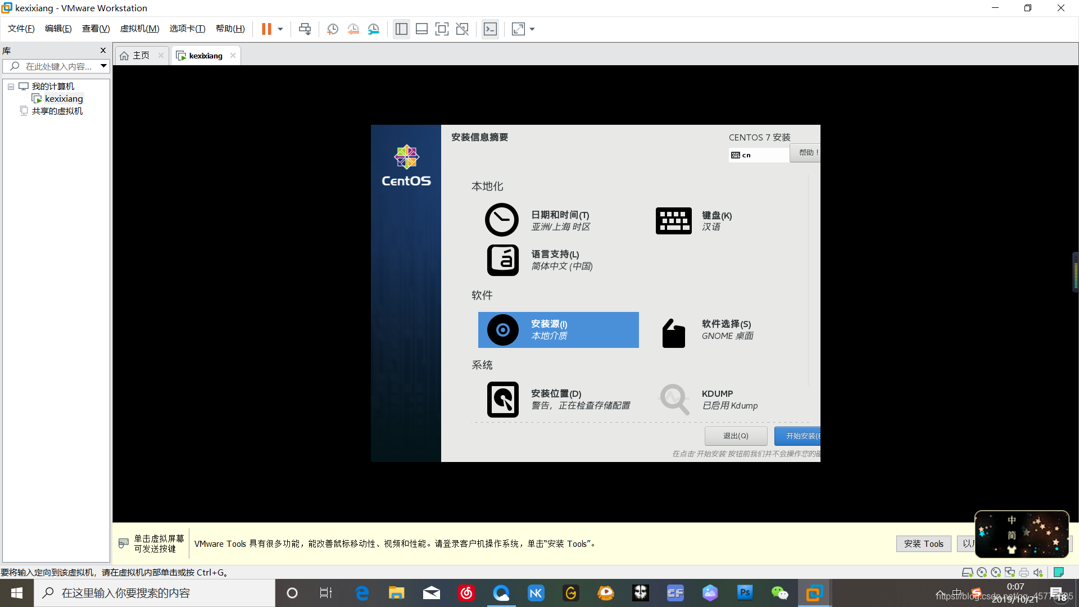1079x607 pixels.
Task: Open File Explorer from the taskbar
Action: tap(397, 593)
